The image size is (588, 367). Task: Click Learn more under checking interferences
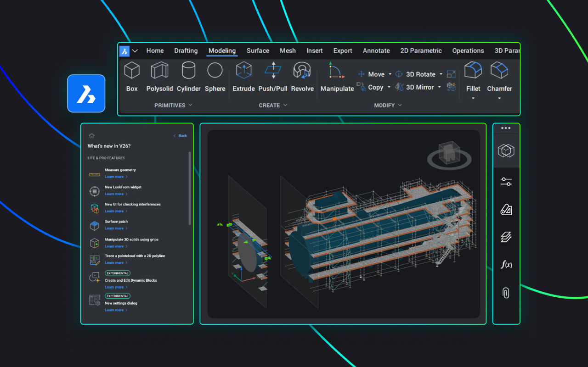[116, 211]
